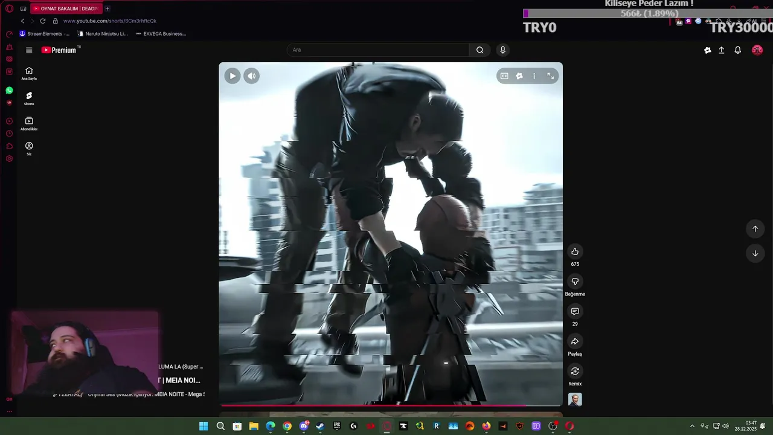Expand the system tray hidden icons chevron
Viewport: 773px width, 435px height.
(x=692, y=426)
